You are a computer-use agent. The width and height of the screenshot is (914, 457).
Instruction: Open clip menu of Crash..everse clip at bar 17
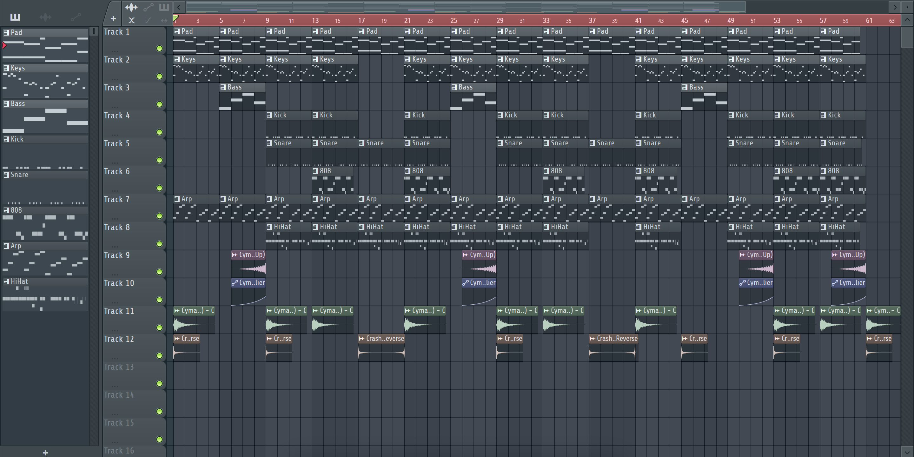click(x=361, y=339)
